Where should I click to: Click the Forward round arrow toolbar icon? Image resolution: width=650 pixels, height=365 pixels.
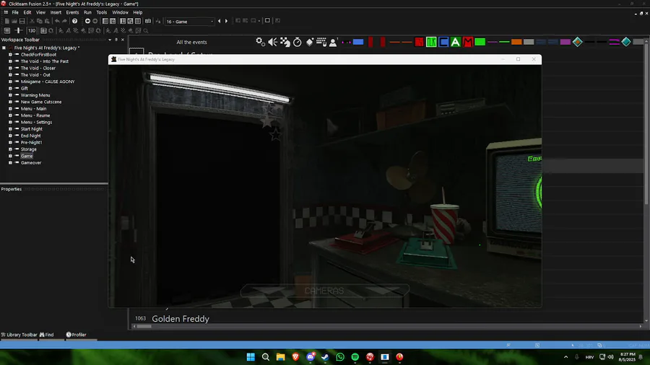point(95,21)
